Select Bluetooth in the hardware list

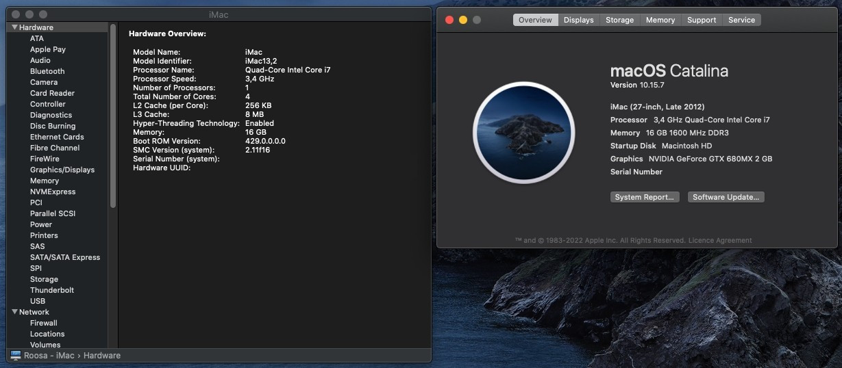tap(47, 71)
